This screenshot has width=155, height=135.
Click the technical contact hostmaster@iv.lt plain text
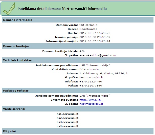click(x=91, y=77)
